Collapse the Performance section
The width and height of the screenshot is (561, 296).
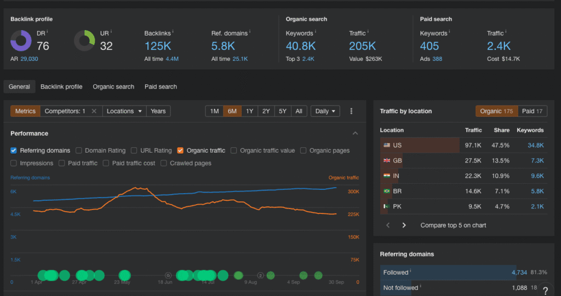tap(355, 134)
